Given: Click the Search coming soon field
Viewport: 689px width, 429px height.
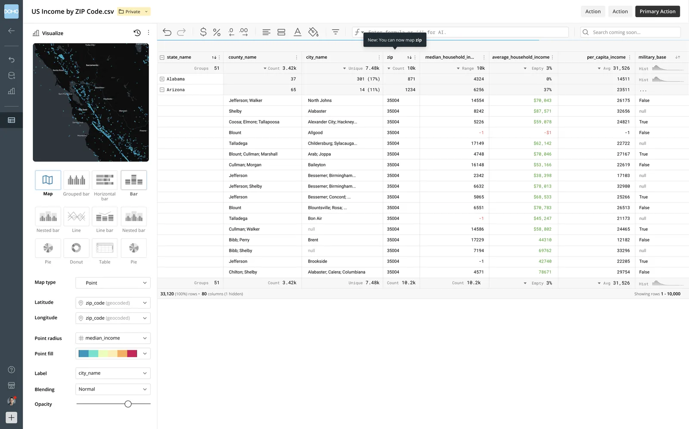Looking at the screenshot, I should (x=630, y=32).
